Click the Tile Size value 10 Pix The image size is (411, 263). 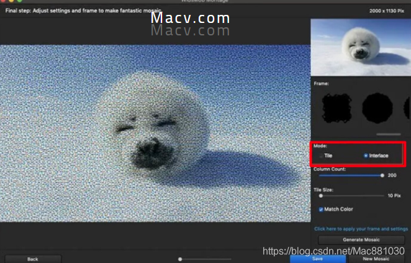(x=394, y=195)
